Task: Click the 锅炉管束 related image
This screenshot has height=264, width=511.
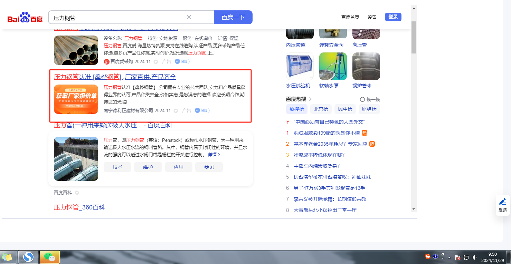Action: pos(366,66)
